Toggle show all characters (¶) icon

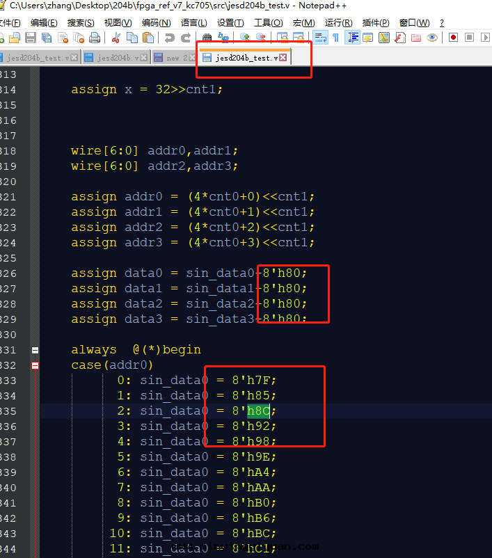335,38
